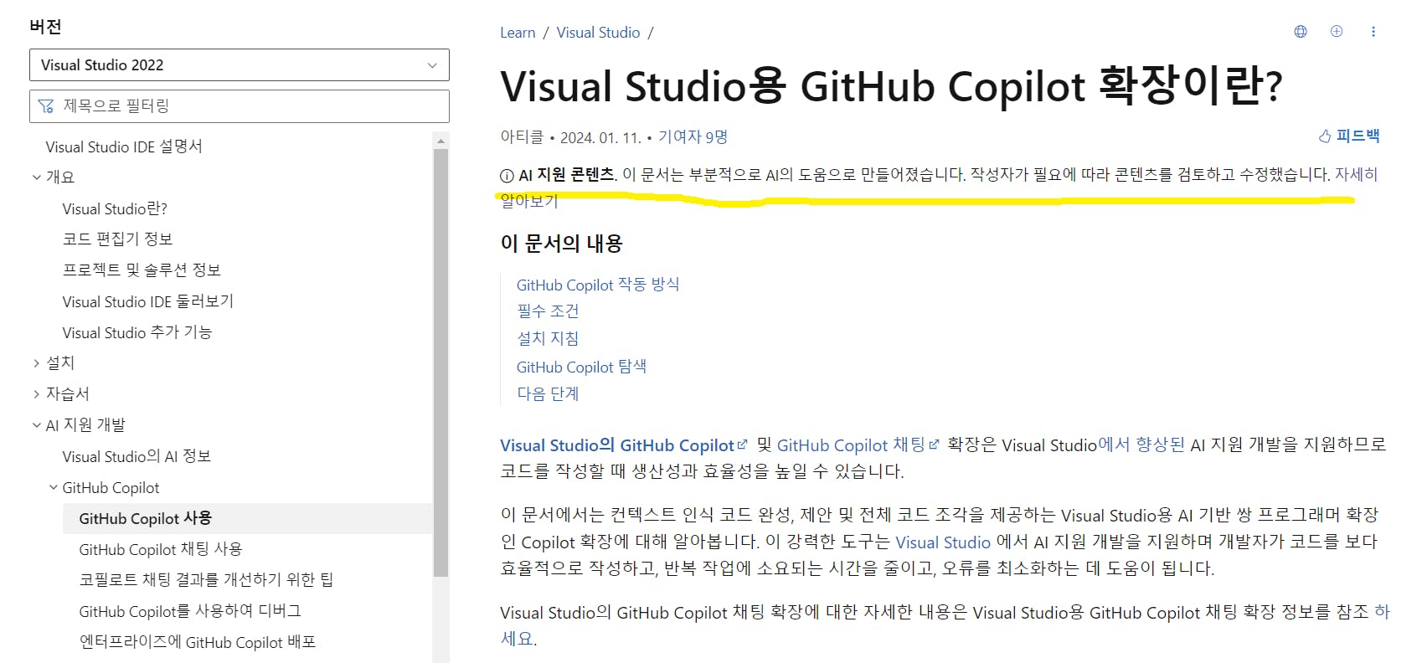Screen dimensions: 1427x663
Task: Open Visual Studio 추가 기능 item
Action: tap(137, 332)
